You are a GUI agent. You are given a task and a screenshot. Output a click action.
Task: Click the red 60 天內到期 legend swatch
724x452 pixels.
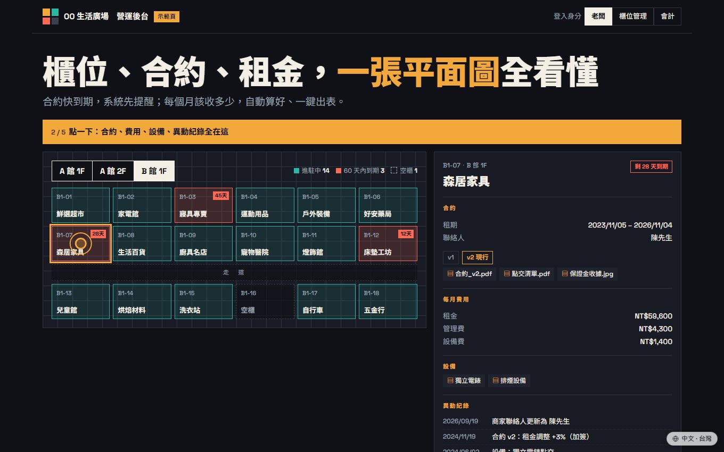tap(339, 171)
